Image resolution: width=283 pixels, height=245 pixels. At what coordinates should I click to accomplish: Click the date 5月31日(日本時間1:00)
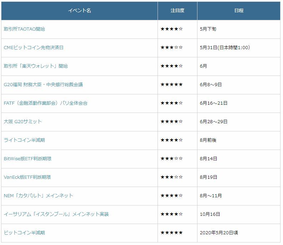pyautogui.click(x=225, y=48)
